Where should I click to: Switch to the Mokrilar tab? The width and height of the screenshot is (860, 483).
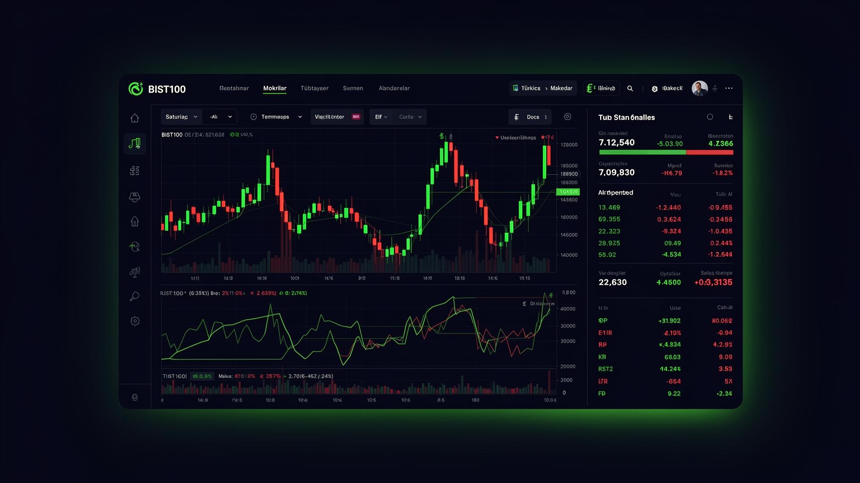pyautogui.click(x=275, y=88)
